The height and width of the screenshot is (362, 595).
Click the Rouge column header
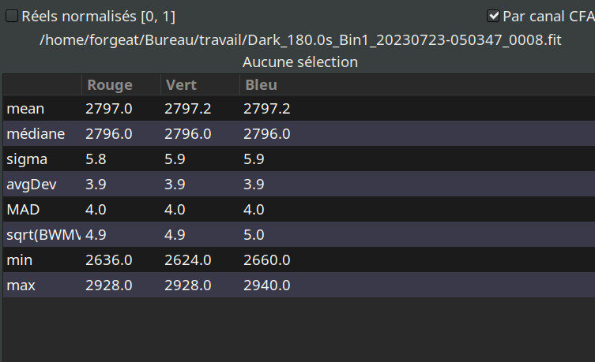click(110, 84)
